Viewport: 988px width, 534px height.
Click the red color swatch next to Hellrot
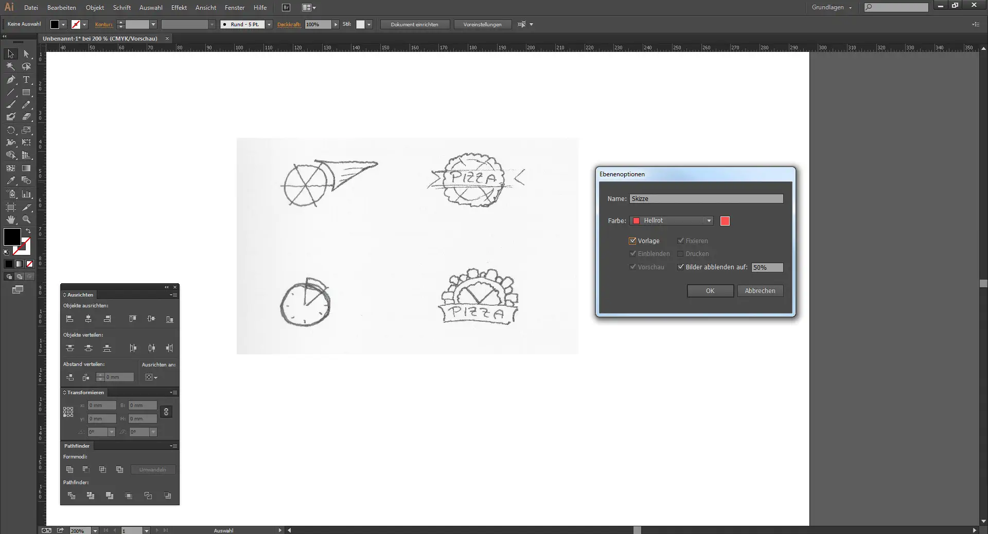(726, 221)
